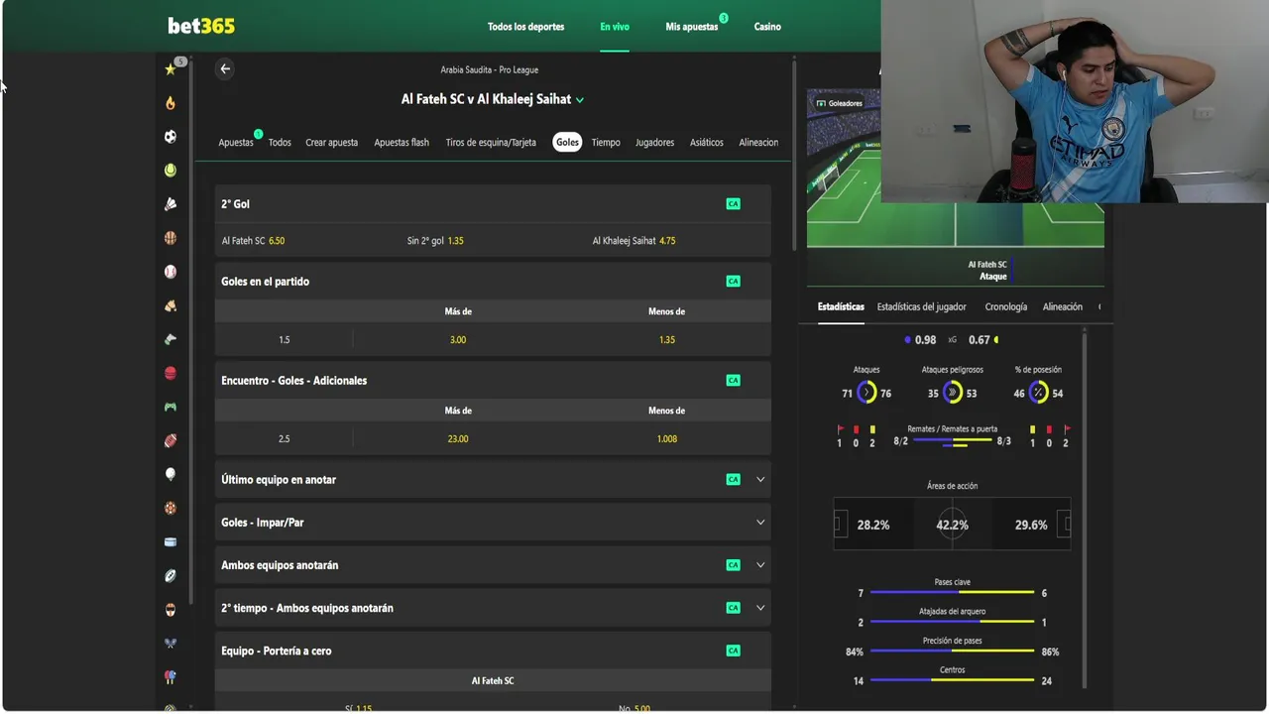
Task: Select the Goles market tab
Action: [567, 143]
